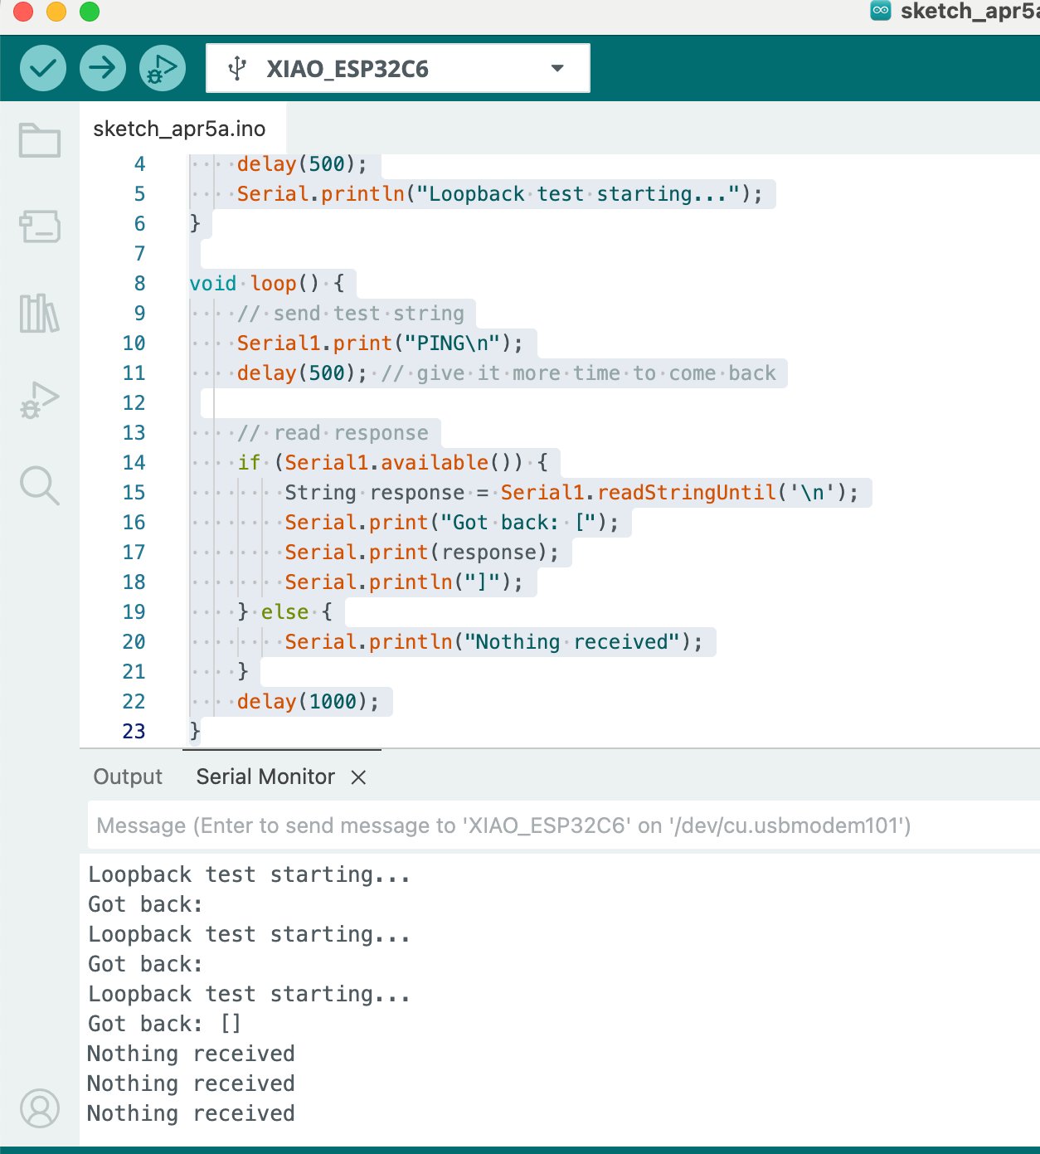
Task: Click the serial message input field
Action: (498, 825)
